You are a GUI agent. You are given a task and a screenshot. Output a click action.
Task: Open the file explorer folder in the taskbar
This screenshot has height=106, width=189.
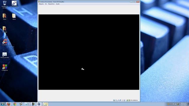coord(45,104)
